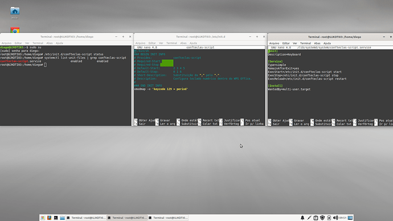Image resolution: width=393 pixels, height=221 pixels.
Task: Open the Terminal menu in the left terminal
Action: coord(38,43)
